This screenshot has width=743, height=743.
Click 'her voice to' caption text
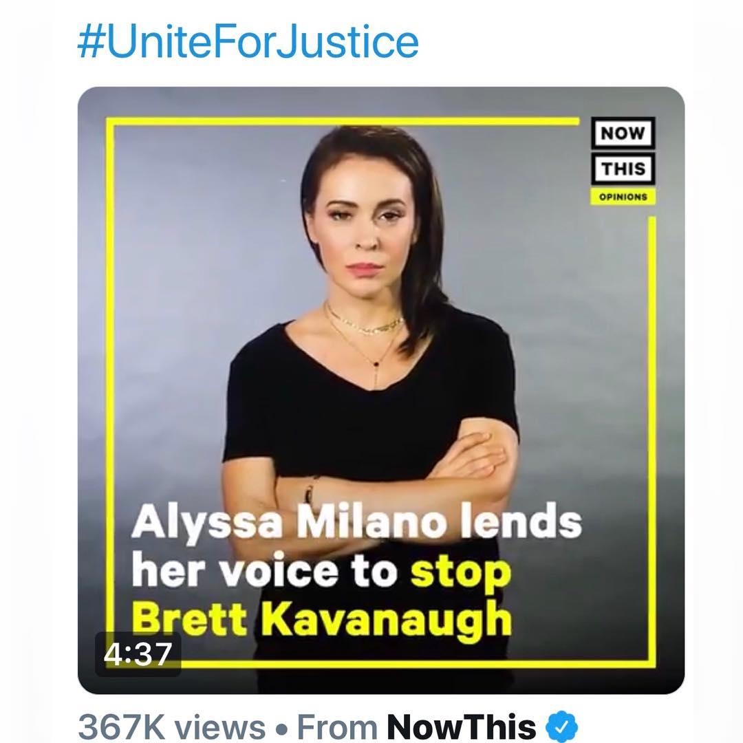pyautogui.click(x=264, y=570)
